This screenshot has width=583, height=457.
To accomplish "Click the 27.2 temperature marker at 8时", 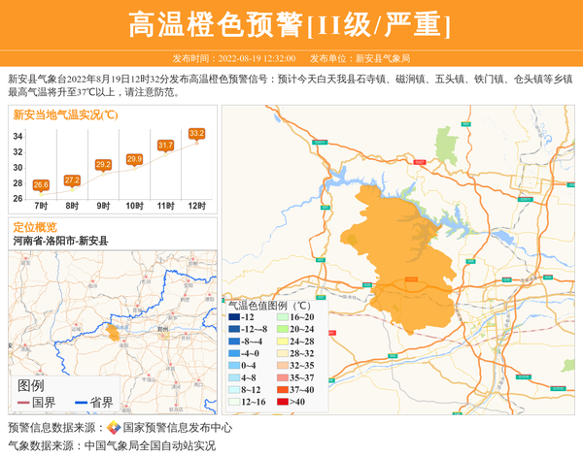I will 72,180.
